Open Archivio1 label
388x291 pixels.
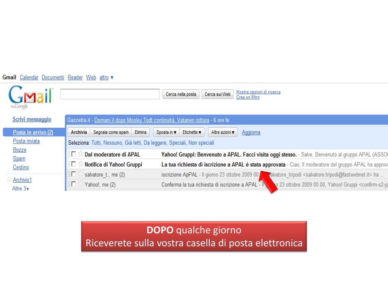pyautogui.click(x=22, y=180)
